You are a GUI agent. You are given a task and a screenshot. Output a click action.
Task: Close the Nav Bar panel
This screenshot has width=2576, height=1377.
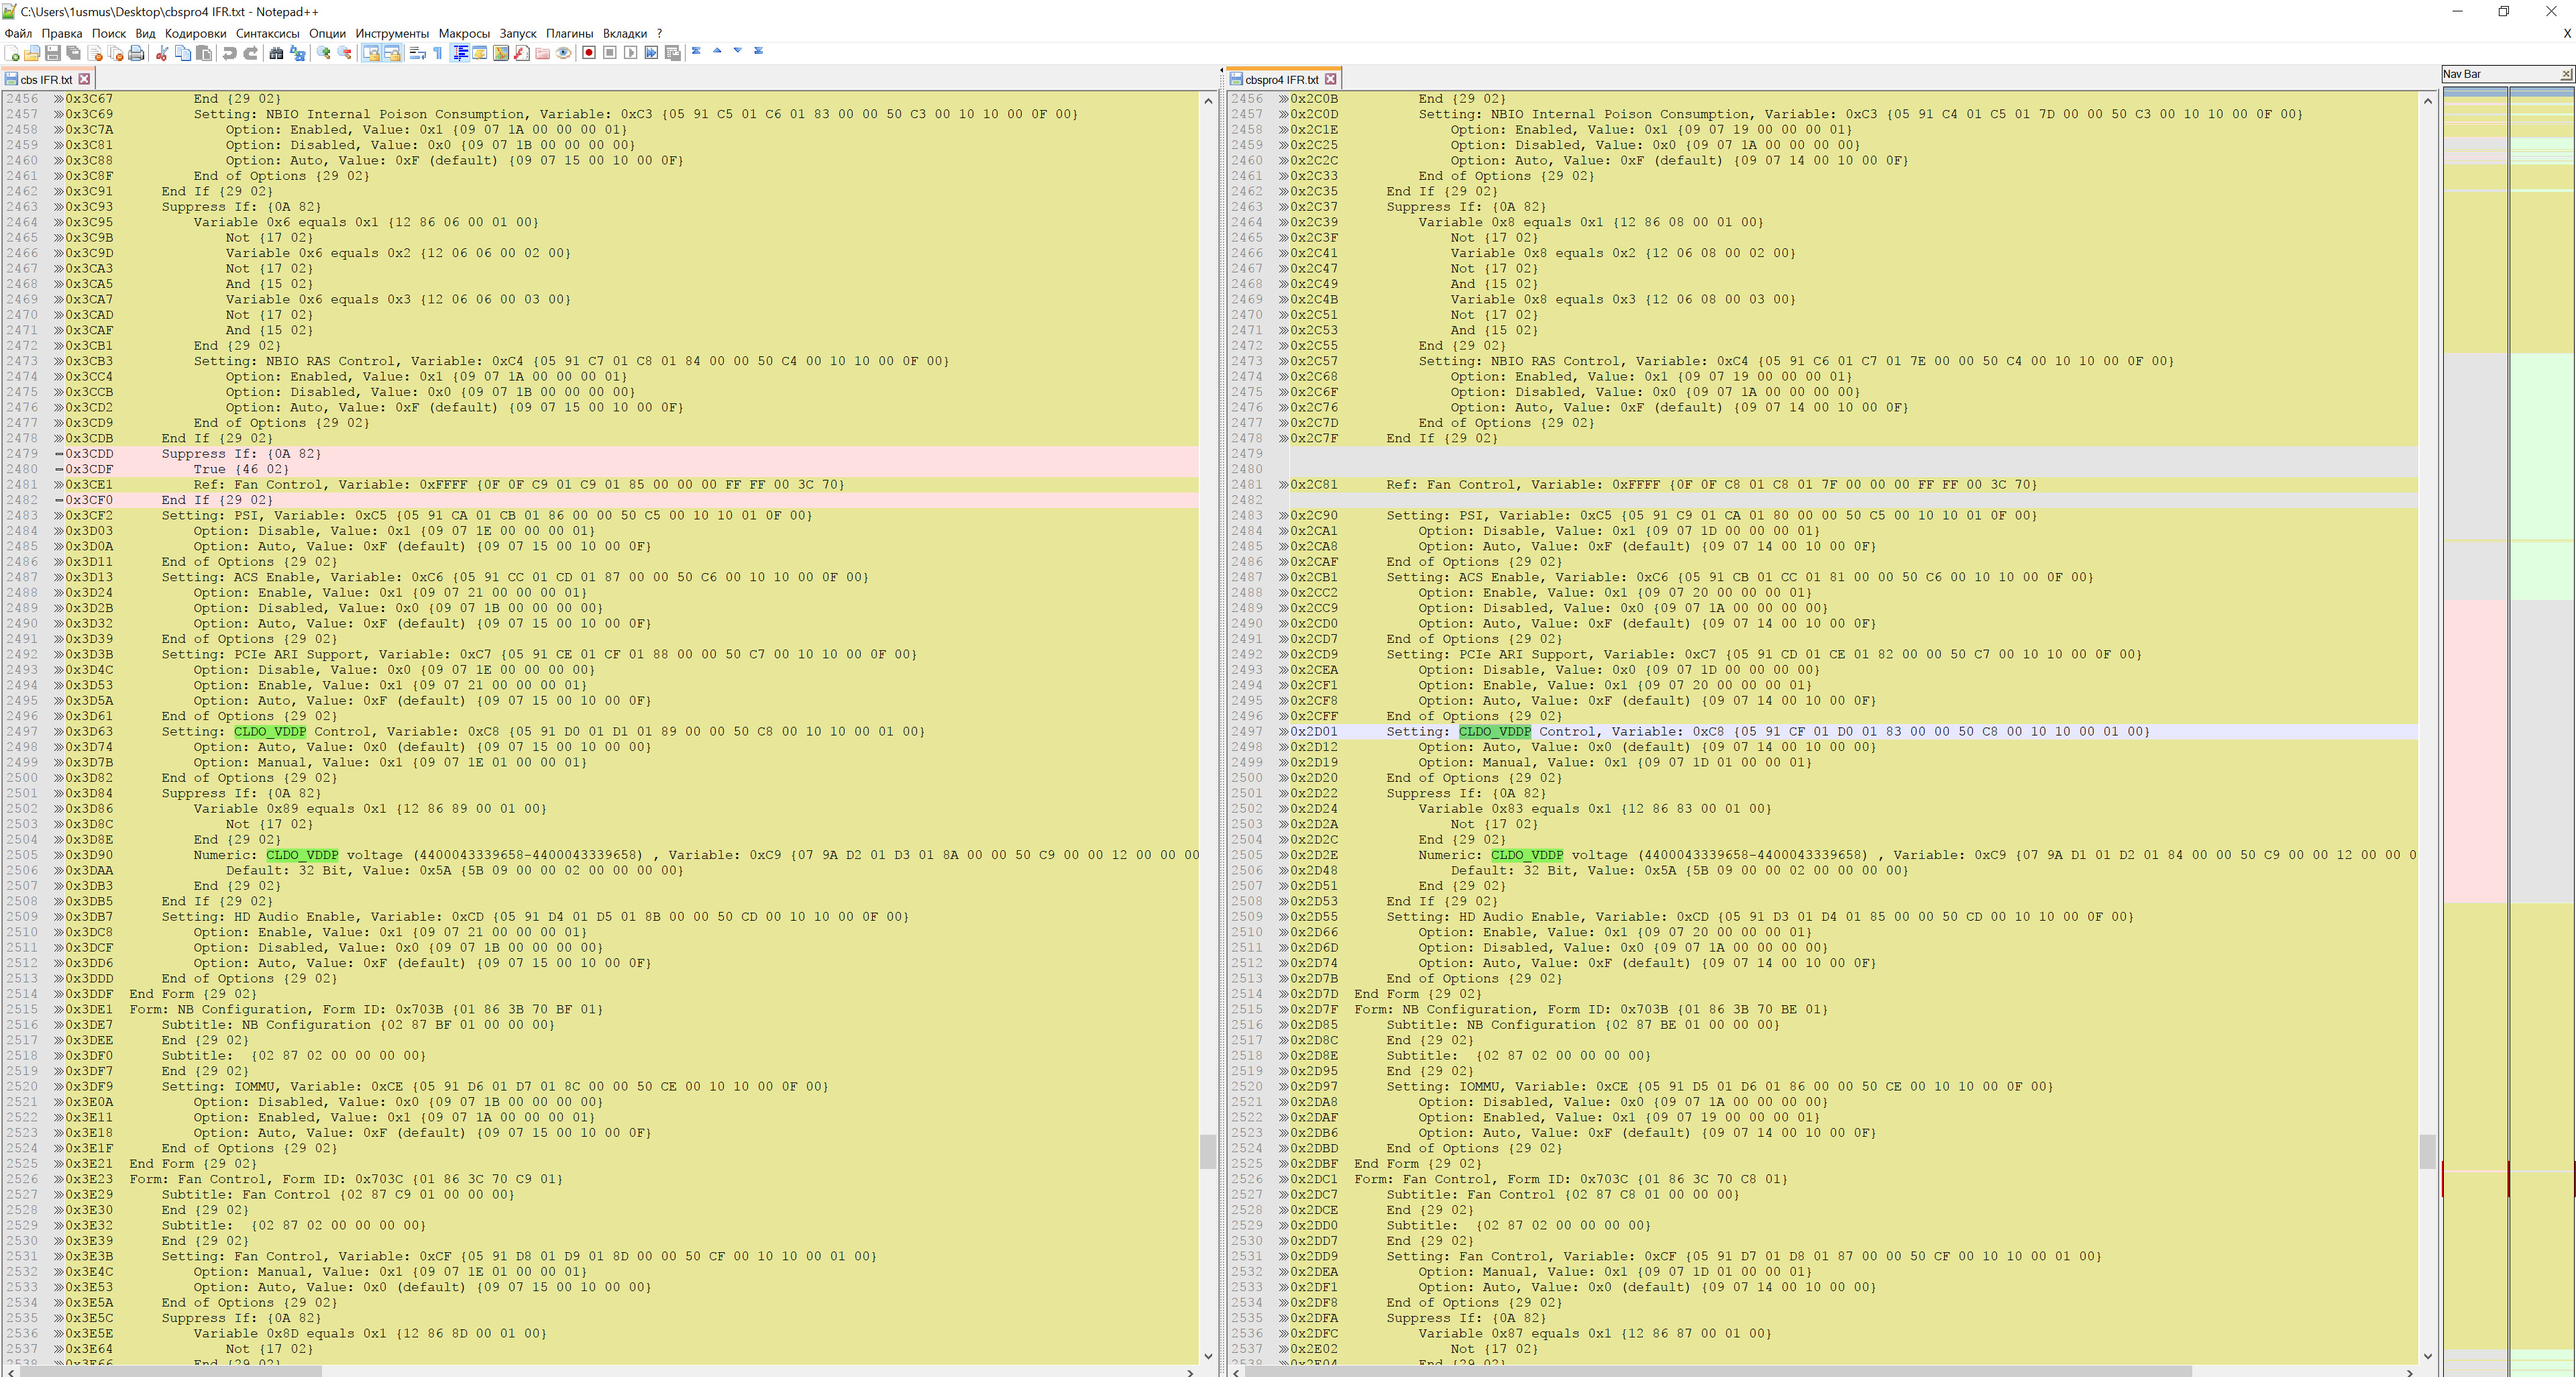click(x=2565, y=74)
